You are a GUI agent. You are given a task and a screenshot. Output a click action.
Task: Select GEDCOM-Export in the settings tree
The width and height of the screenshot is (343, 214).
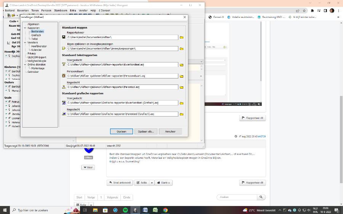pos(37,57)
